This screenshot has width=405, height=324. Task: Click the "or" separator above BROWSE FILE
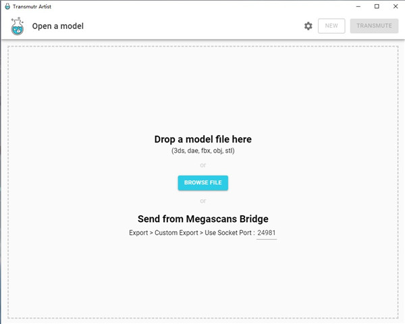[202, 165]
